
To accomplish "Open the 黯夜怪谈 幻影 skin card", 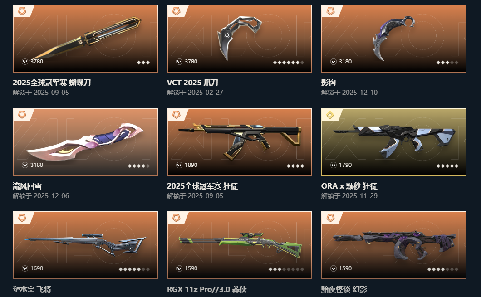I will pos(393,245).
